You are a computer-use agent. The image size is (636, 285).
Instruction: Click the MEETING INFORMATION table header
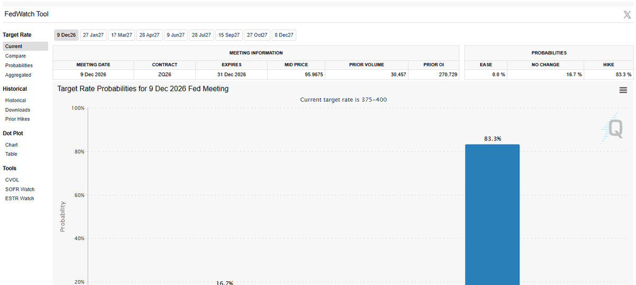coord(256,53)
